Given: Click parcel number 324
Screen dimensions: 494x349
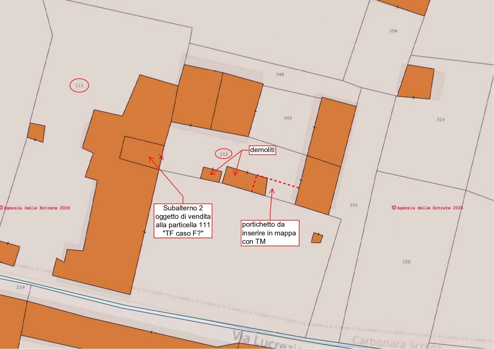Looking at the screenshot, I should (x=441, y=120).
